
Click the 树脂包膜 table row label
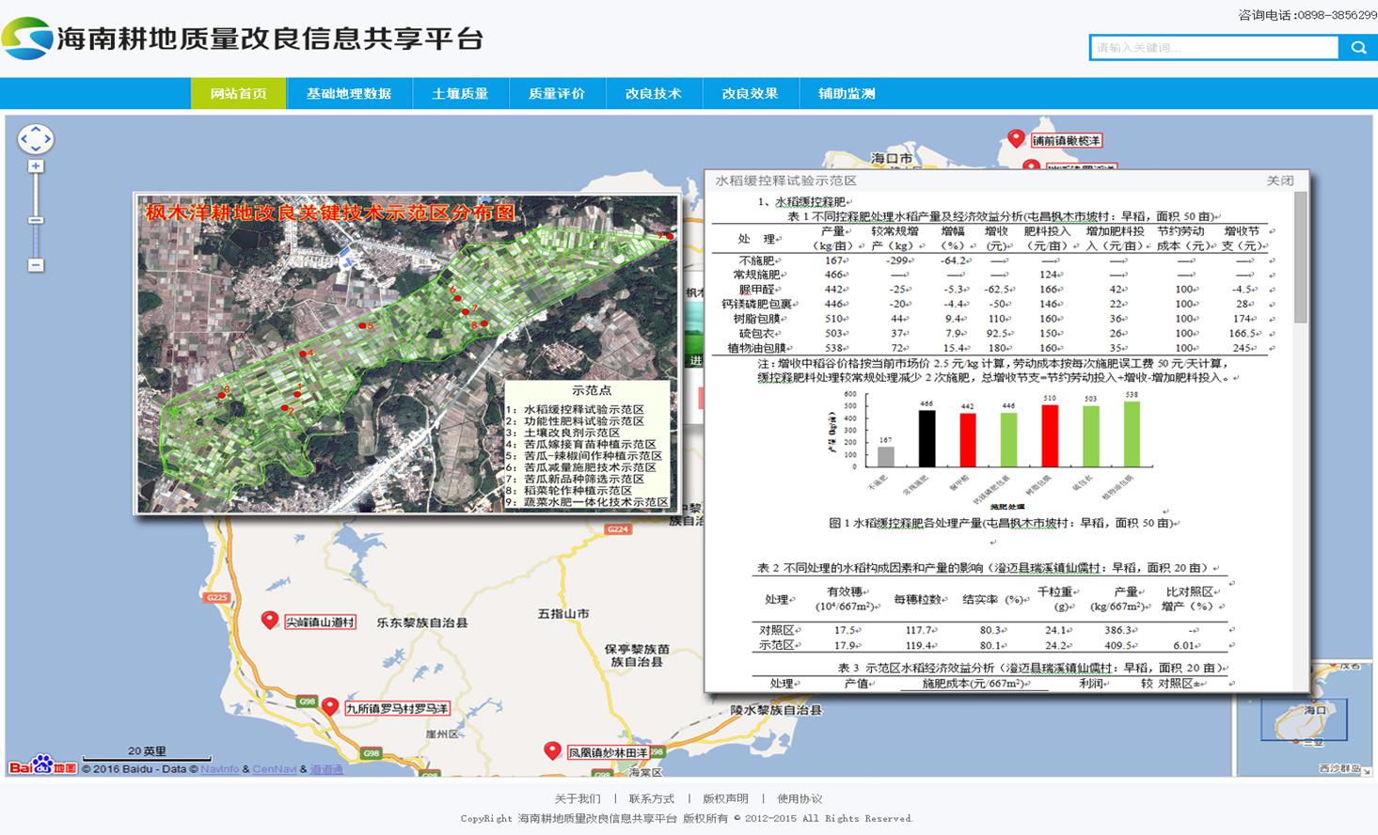point(757,319)
